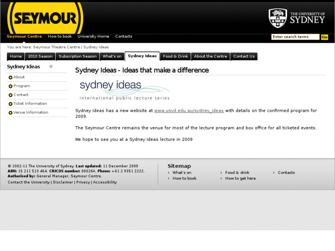This screenshot has width=335, height=251.
Task: Open the Home tab
Action: [16, 56]
